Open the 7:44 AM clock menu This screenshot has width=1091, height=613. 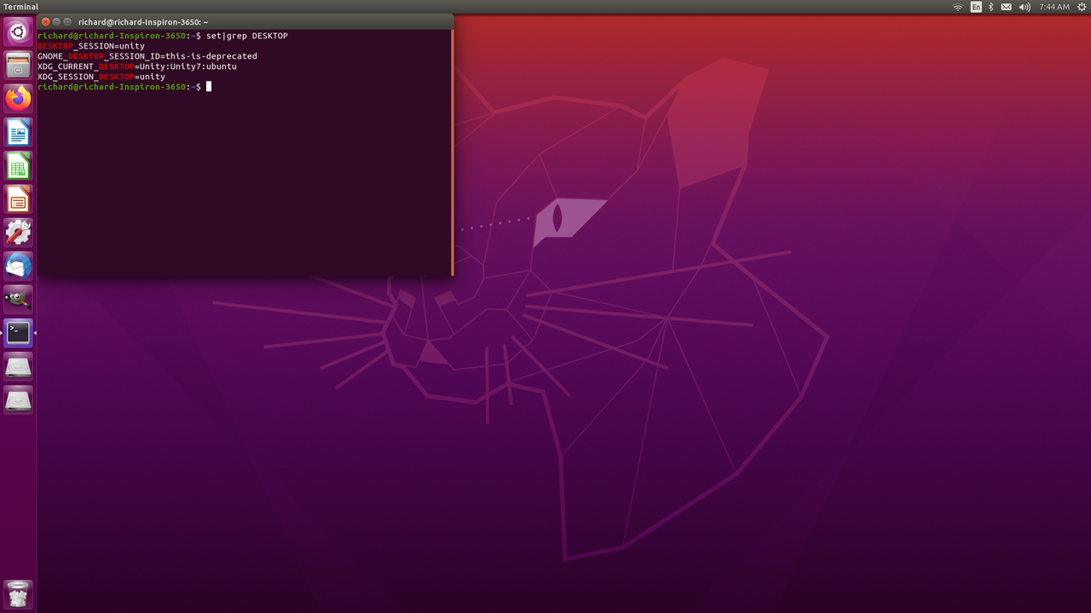click(1054, 7)
